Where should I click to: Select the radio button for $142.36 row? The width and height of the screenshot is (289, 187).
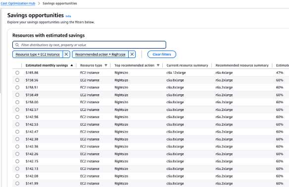[x=17, y=146]
